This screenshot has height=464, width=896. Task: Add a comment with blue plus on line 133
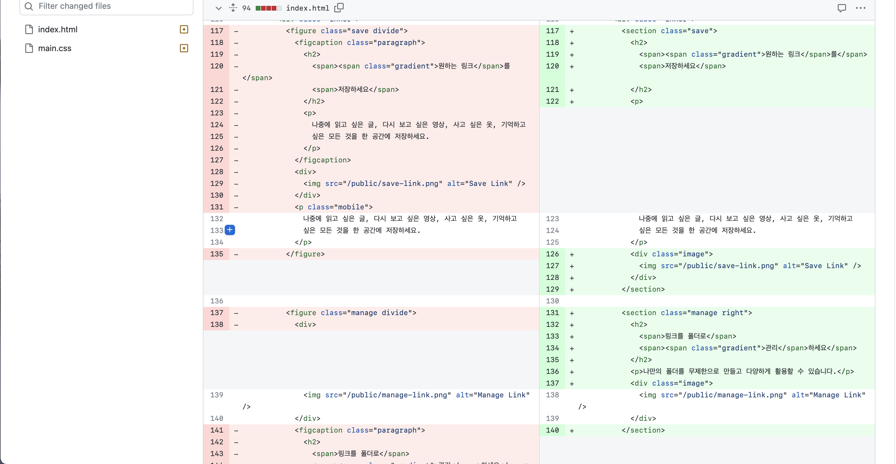pos(230,230)
